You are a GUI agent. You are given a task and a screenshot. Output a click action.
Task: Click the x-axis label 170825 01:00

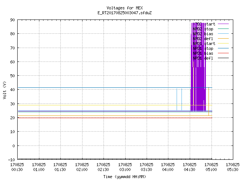(39, 167)
